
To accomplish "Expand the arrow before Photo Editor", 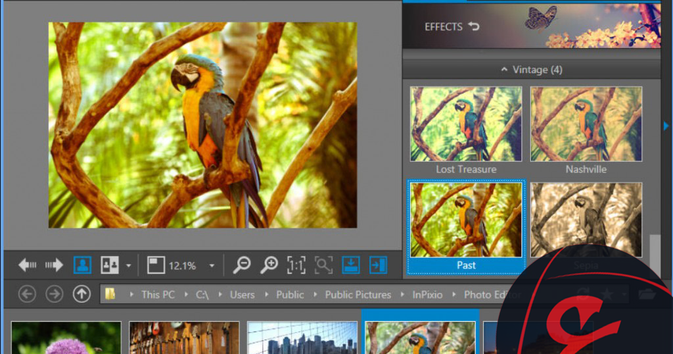I will tap(454, 295).
